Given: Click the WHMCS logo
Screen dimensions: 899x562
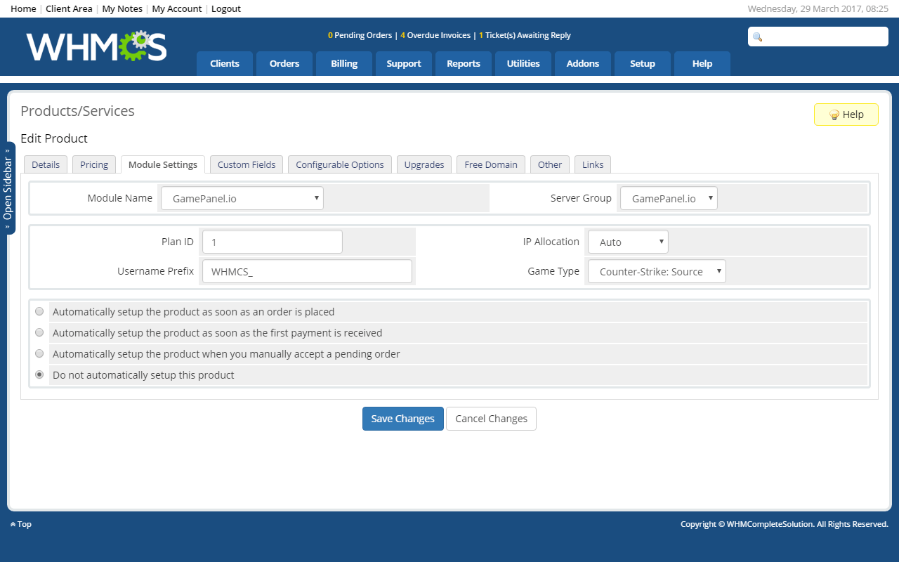Looking at the screenshot, I should [x=97, y=46].
